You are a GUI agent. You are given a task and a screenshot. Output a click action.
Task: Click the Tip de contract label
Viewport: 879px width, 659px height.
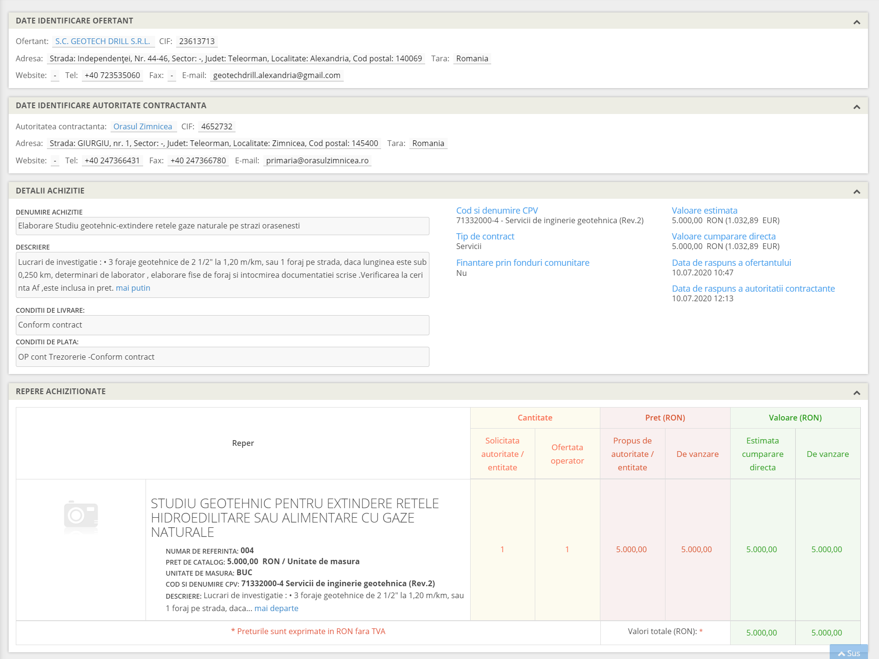(485, 236)
